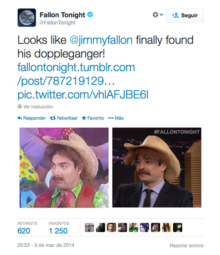This screenshot has height=255, width=220.
Task: Click the Fallon Tonight profile avatar
Action: pyautogui.click(x=27, y=18)
